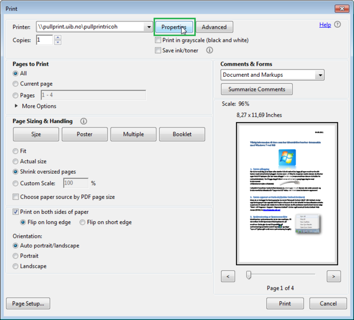
Task: Choose Auto portrait/landscape orientation
Action: [15, 245]
